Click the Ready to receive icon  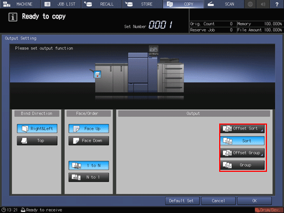23,210
